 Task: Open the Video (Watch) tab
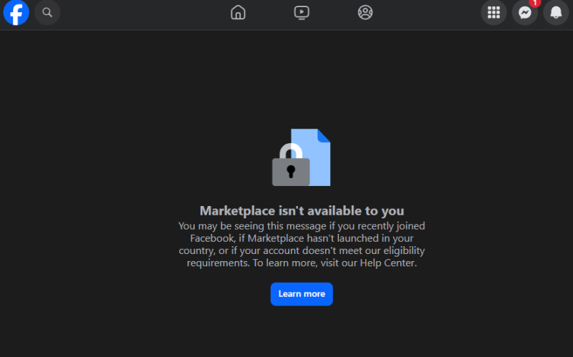click(x=302, y=12)
